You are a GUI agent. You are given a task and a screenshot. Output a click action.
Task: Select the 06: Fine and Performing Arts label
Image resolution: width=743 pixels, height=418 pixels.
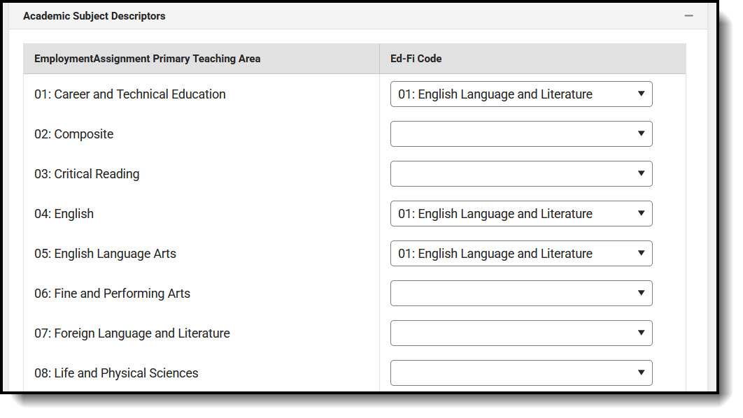click(113, 294)
